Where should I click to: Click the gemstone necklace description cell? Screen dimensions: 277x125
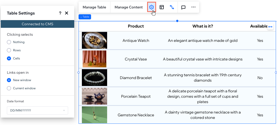tap(203, 115)
